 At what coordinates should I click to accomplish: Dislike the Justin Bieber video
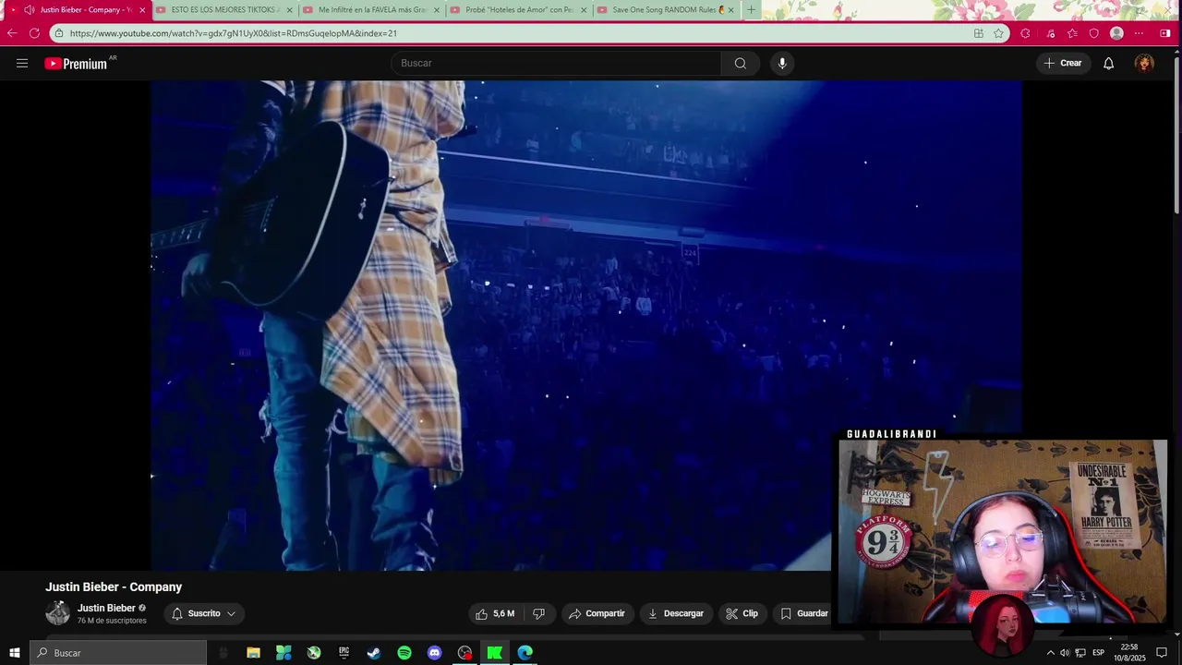[x=538, y=613]
